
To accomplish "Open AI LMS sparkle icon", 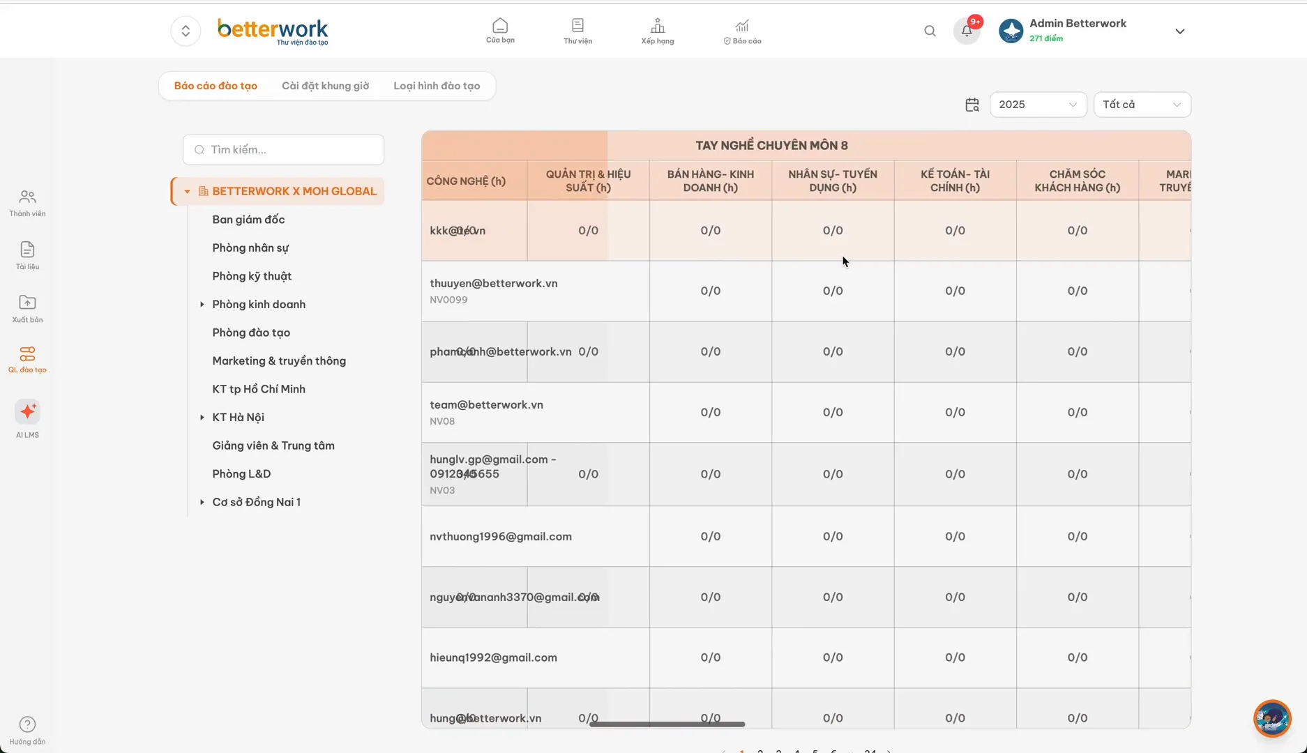I will tap(27, 412).
